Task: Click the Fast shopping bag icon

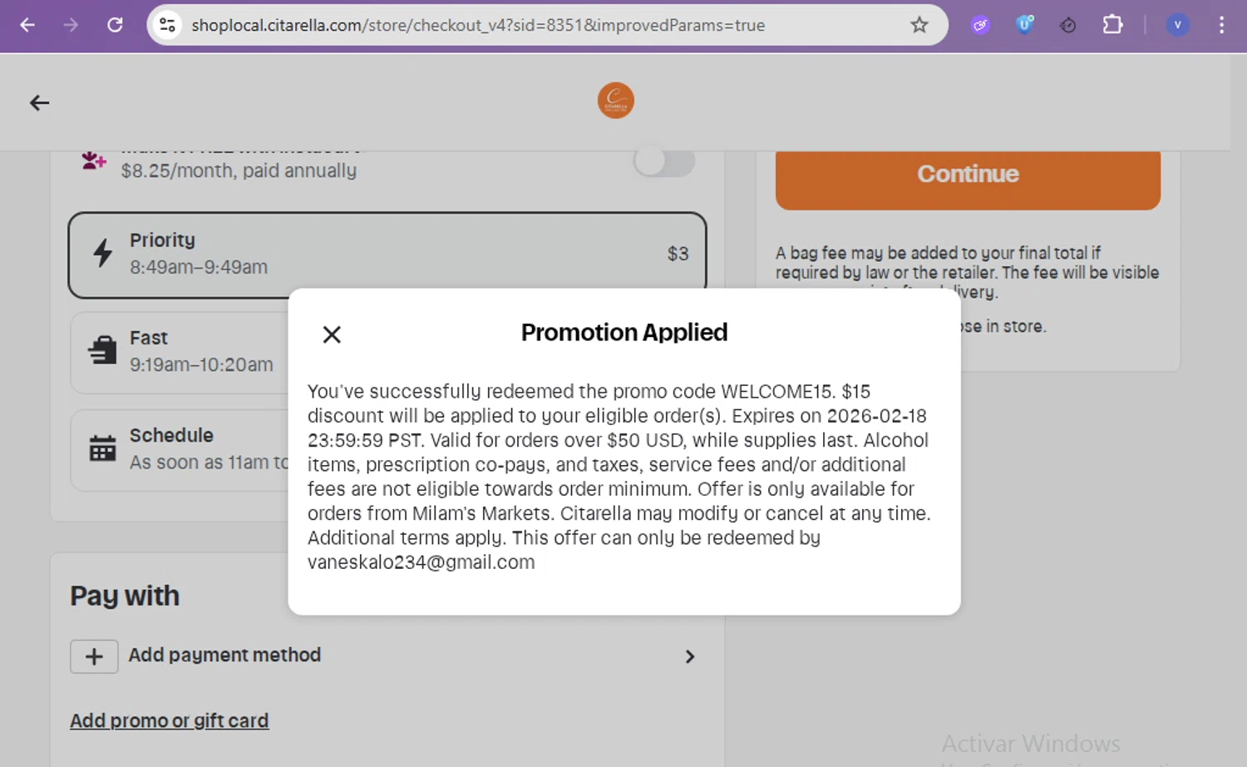Action: click(x=103, y=350)
